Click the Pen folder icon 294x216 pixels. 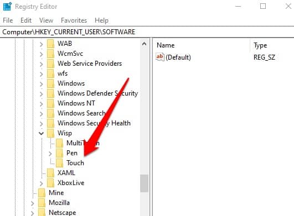tap(59, 153)
